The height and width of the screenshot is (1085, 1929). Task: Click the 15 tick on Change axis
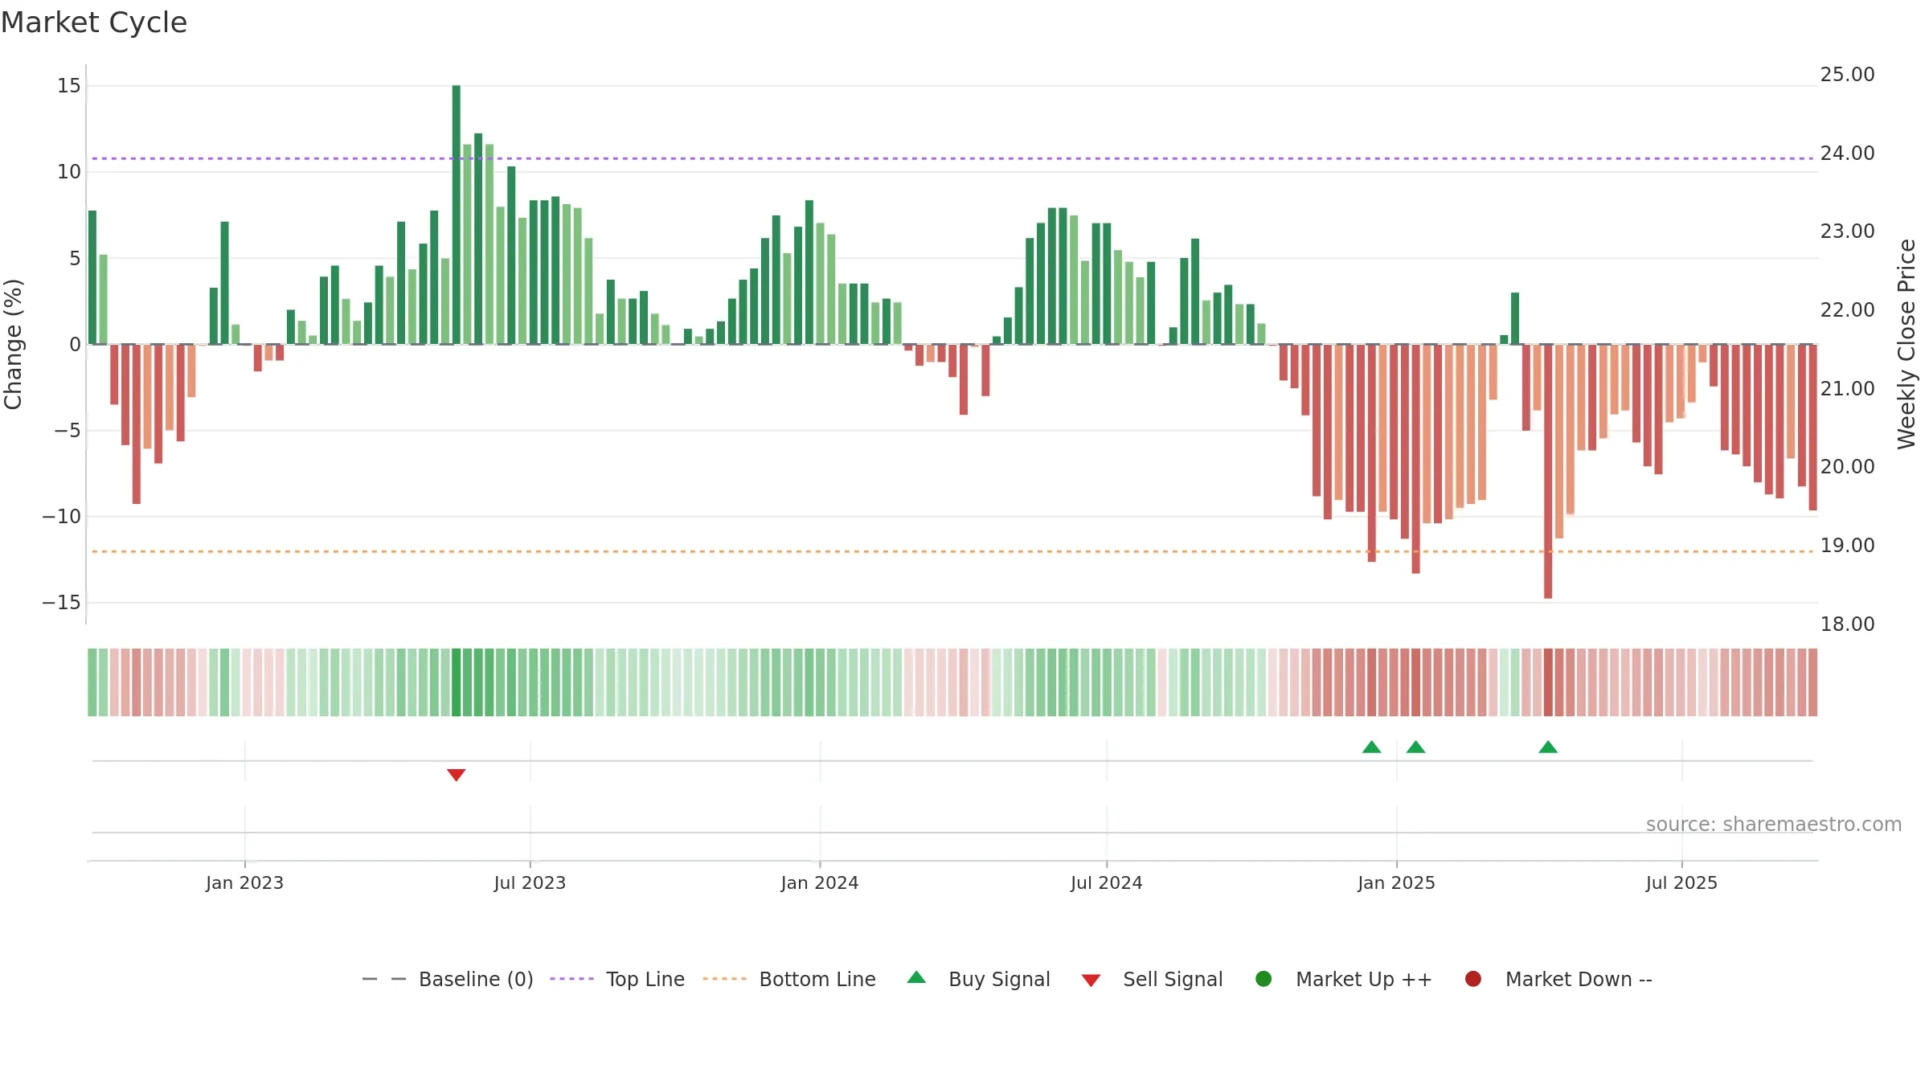(69, 86)
